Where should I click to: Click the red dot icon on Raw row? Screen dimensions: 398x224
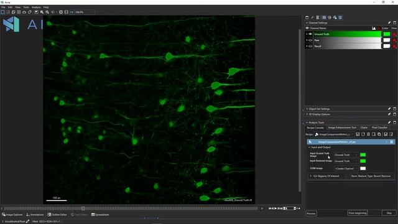[394, 40]
